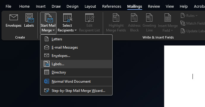205x107 pixels.
Task: Go to the Layout tab
Action: (x=90, y=7)
